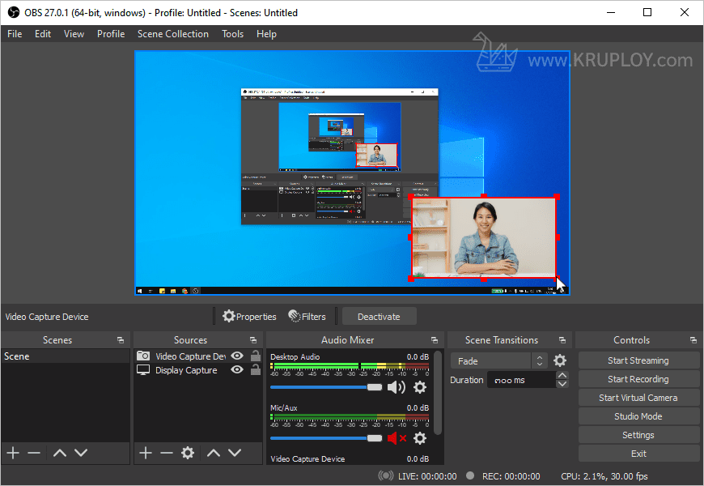Adjust the Desktop Audio volume slider
704x486 pixels.
coord(374,387)
